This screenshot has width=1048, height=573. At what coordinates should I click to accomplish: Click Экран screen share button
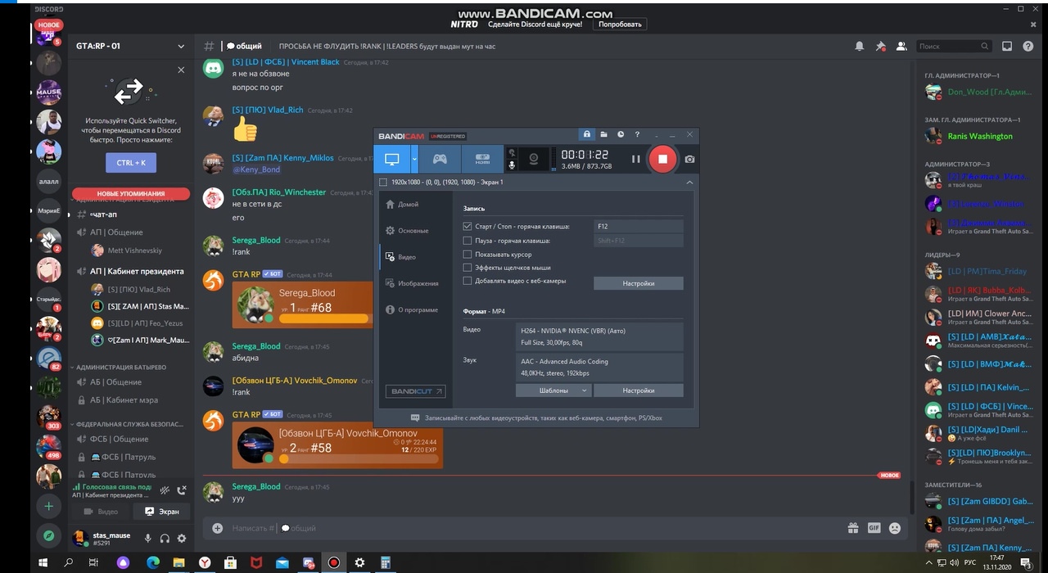point(161,512)
